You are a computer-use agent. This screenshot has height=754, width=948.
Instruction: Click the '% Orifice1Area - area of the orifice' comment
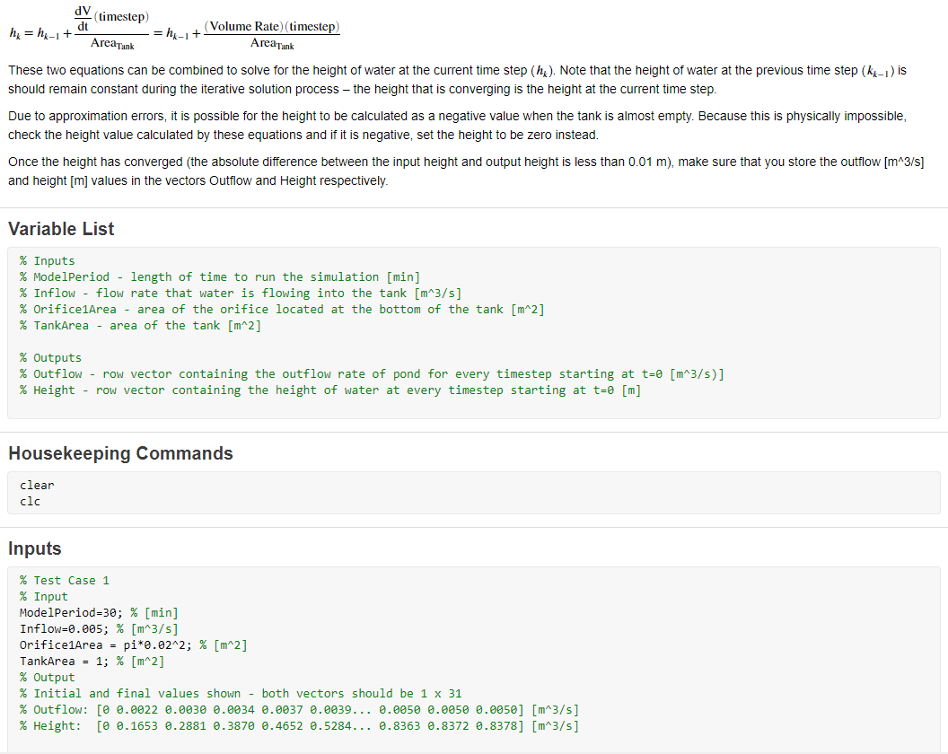(282, 310)
